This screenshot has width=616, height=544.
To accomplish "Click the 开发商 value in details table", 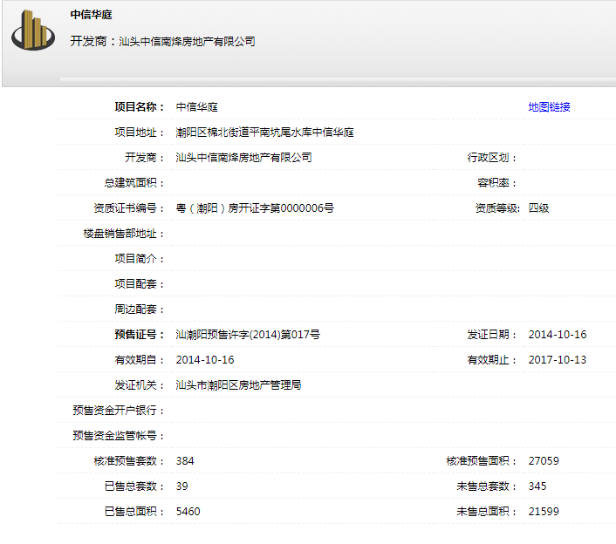I will pos(243,158).
